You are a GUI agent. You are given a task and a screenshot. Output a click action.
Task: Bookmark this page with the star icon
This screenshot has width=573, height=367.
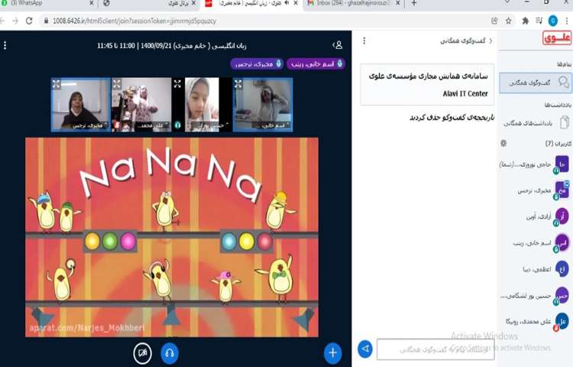pyautogui.click(x=508, y=21)
